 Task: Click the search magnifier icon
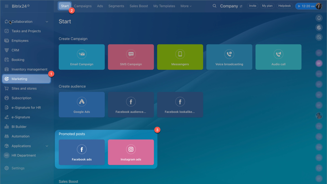(215, 6)
